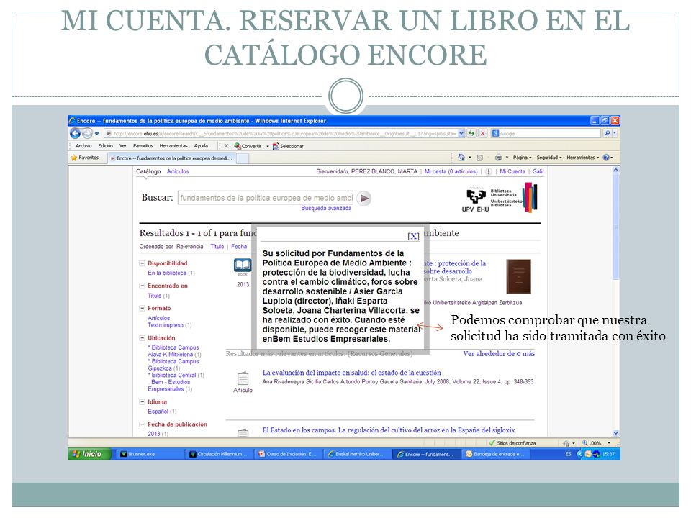Open the Archivo menu
The image size is (691, 518).
[83, 146]
